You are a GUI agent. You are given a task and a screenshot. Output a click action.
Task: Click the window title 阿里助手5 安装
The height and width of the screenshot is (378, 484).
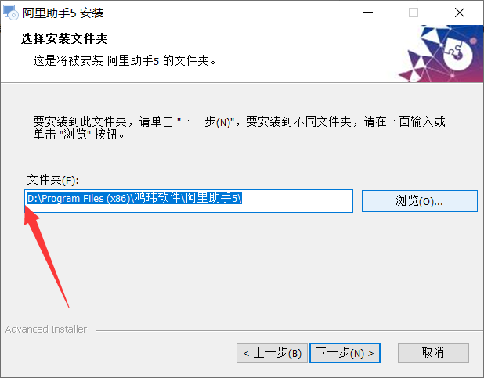63,13
